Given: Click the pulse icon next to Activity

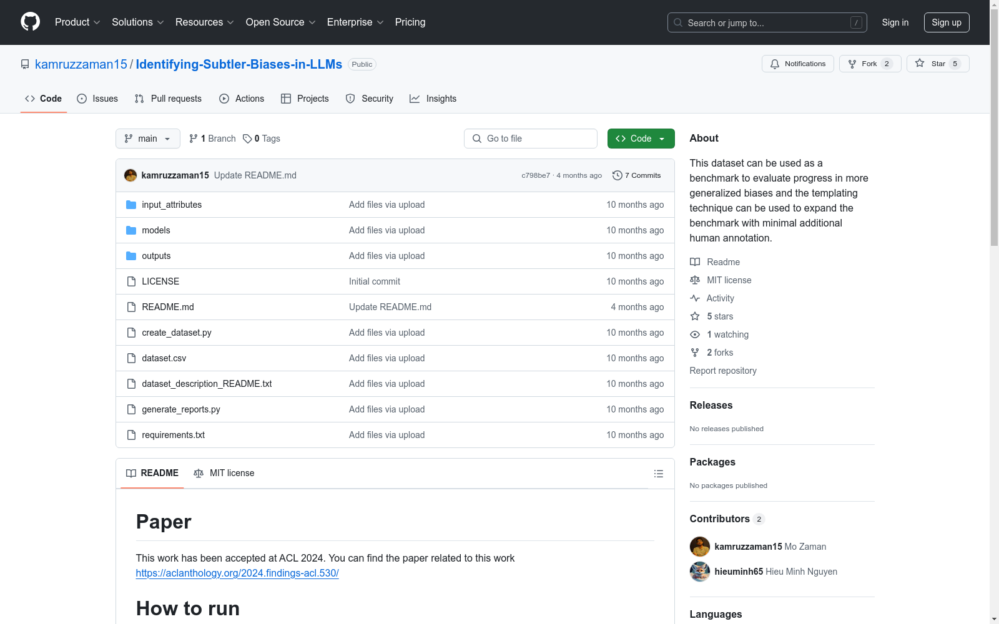Looking at the screenshot, I should click(695, 298).
